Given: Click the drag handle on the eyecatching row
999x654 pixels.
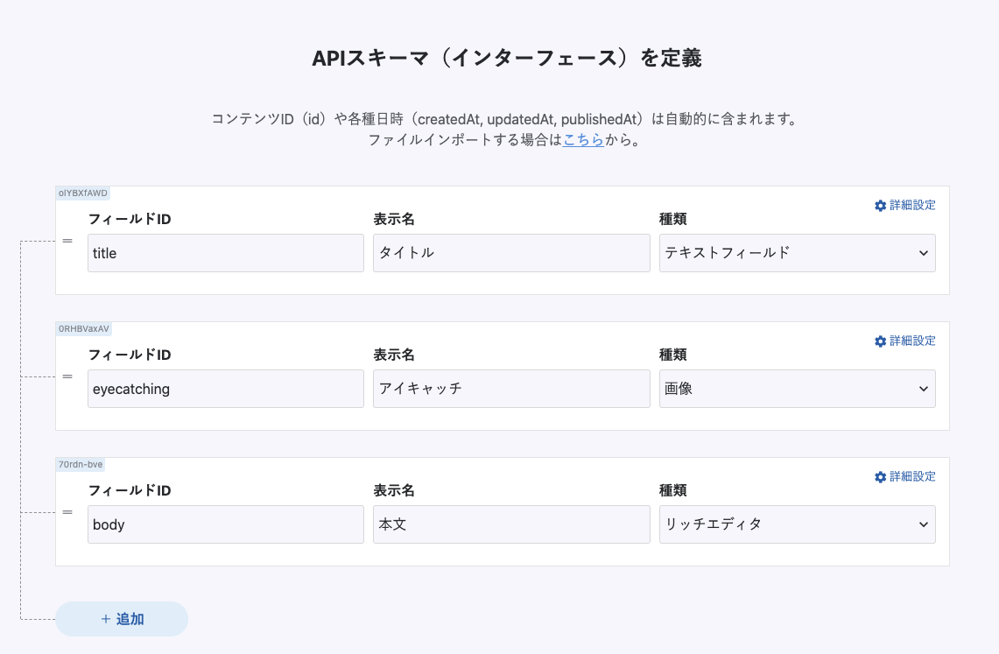Looking at the screenshot, I should coord(67,376).
